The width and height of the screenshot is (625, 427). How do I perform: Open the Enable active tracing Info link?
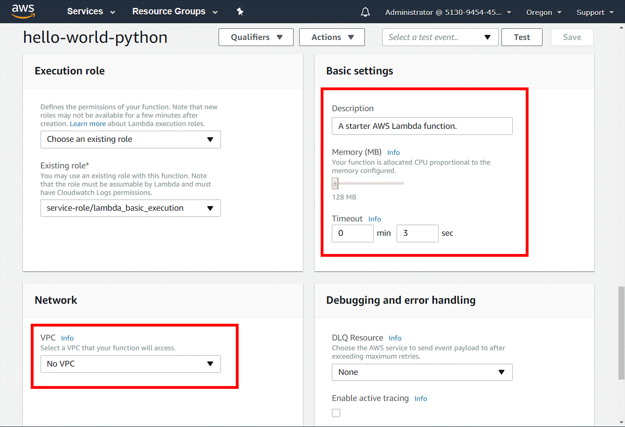421,399
